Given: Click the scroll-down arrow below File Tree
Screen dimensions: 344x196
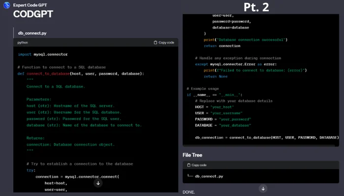Looking at the screenshot, I should tap(263, 189).
